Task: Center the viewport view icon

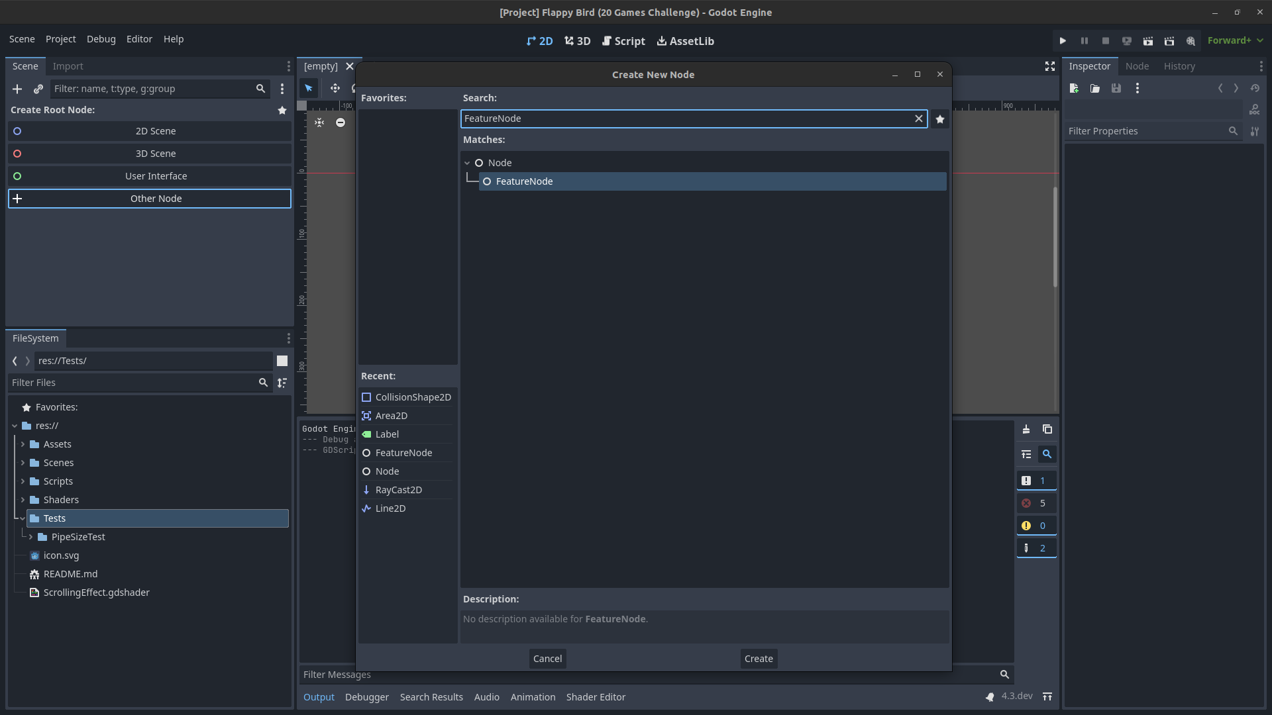Action: tap(319, 122)
